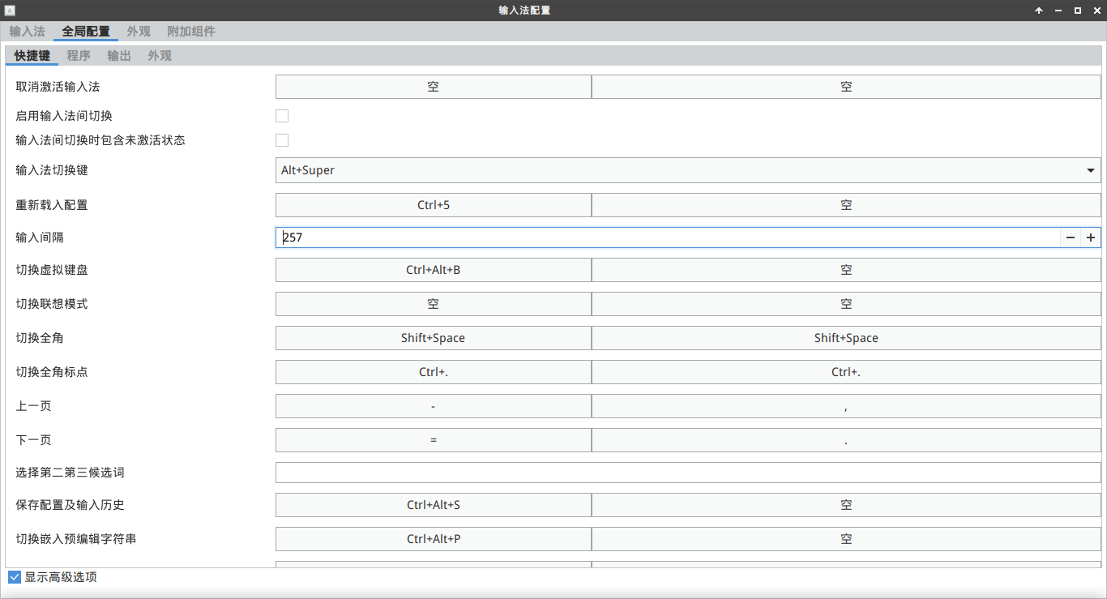1107x599 pixels.
Task: Click Ctrl+Alt+B button for 切换虚拟键盘
Action: coord(434,270)
